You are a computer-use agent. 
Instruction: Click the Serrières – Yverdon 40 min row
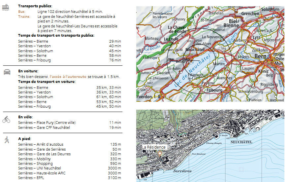click(x=69, y=46)
